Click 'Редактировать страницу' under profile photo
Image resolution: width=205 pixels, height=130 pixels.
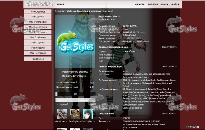(x=75, y=72)
